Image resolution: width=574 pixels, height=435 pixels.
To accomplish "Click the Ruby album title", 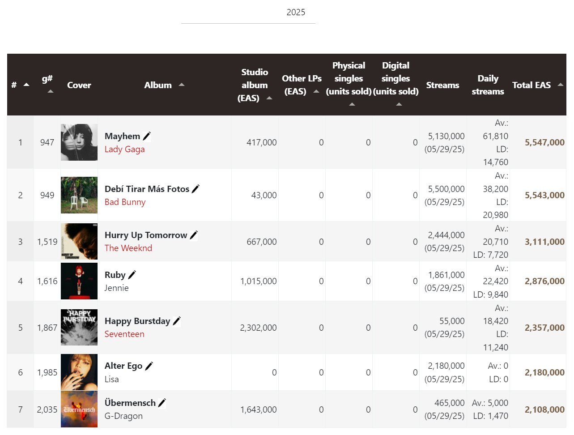I will (x=115, y=275).
